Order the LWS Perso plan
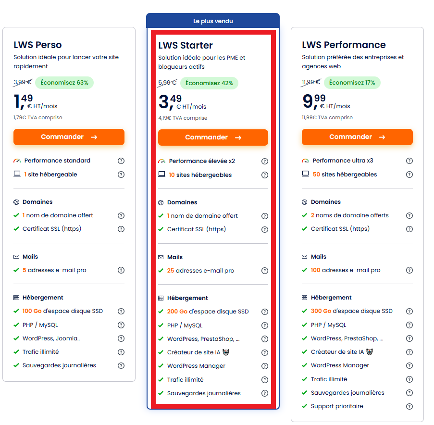Viewport: 434px width, 425px height. pos(69,137)
